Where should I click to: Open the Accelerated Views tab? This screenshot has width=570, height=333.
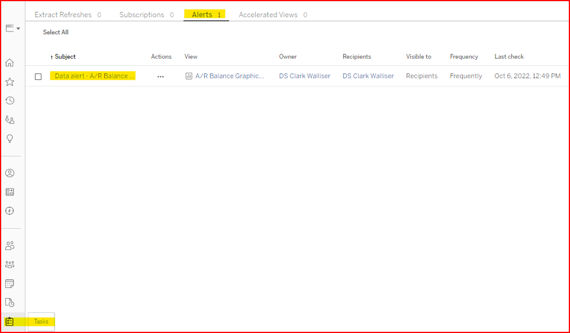click(268, 15)
